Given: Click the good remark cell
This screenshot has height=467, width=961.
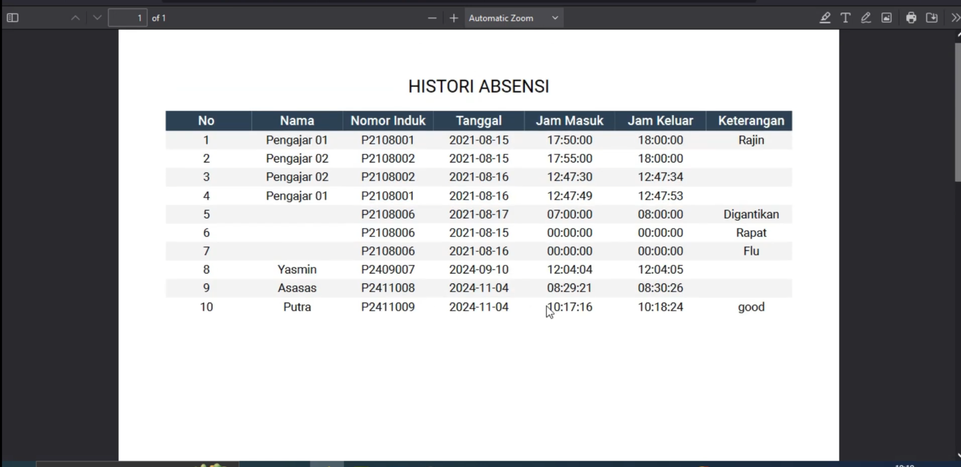Looking at the screenshot, I should click(x=751, y=307).
